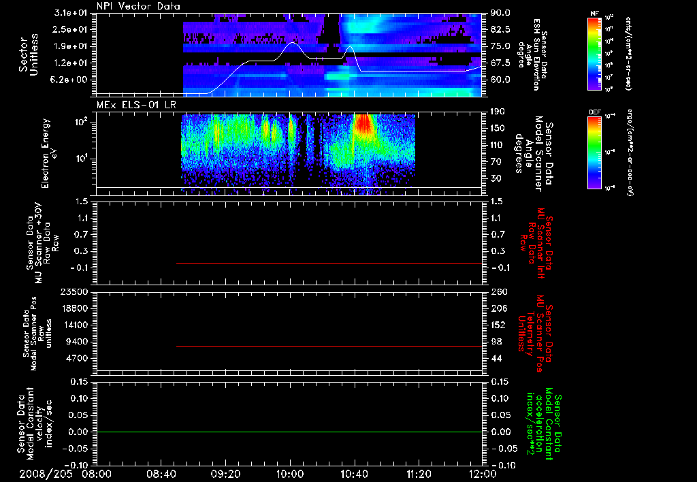Click the DEF energy flux color bar
Image resolution: width=697 pixels, height=482 pixels.
point(594,152)
